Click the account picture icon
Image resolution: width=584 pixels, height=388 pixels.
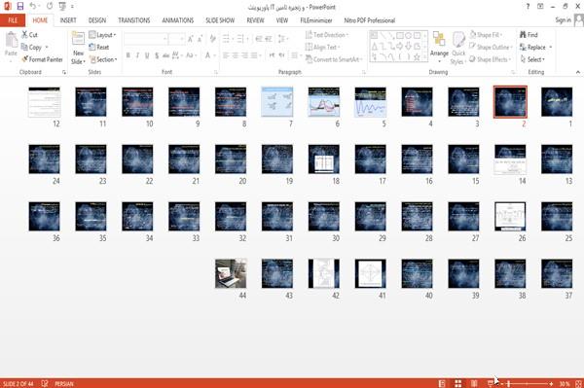(579, 20)
